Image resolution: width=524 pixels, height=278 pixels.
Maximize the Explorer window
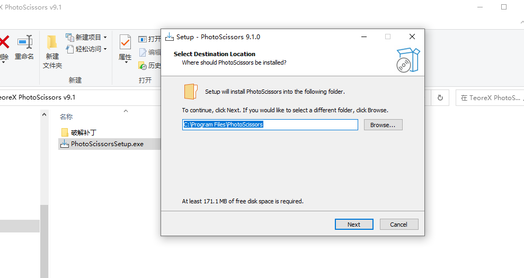[x=504, y=7]
